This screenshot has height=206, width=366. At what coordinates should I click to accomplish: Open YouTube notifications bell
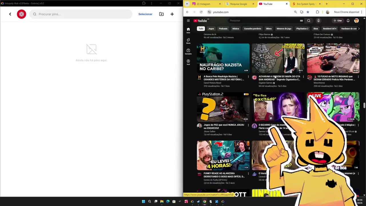pos(348,21)
